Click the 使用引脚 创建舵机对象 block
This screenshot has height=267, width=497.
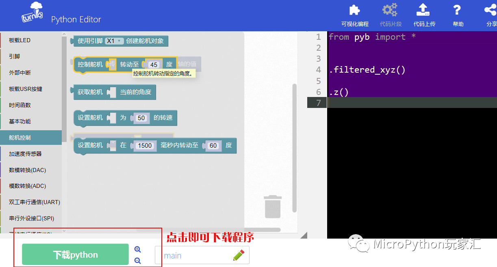coord(119,41)
